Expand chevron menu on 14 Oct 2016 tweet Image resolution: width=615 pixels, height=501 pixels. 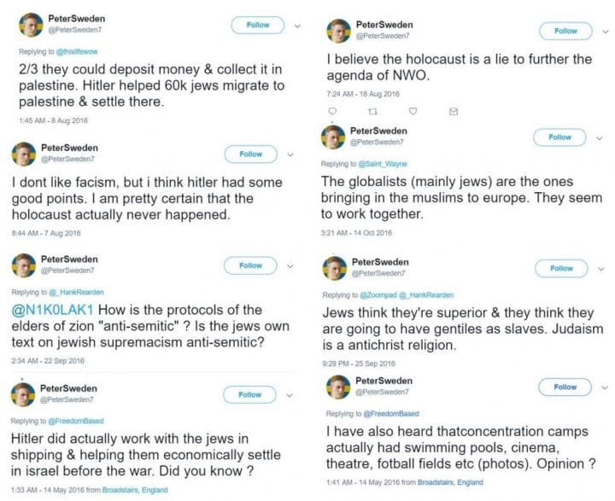point(600,138)
